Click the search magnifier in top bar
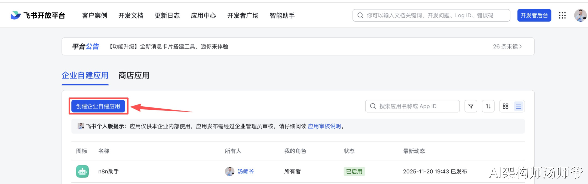 click(360, 15)
